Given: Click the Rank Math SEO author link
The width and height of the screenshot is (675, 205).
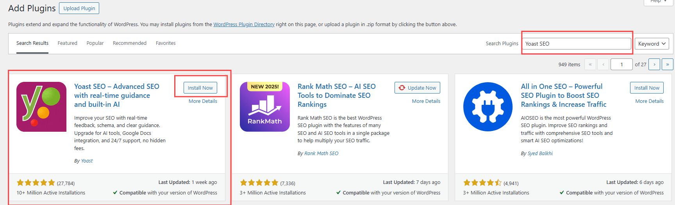Looking at the screenshot, I should (321, 153).
